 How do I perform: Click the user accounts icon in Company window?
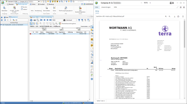click(172, 3)
